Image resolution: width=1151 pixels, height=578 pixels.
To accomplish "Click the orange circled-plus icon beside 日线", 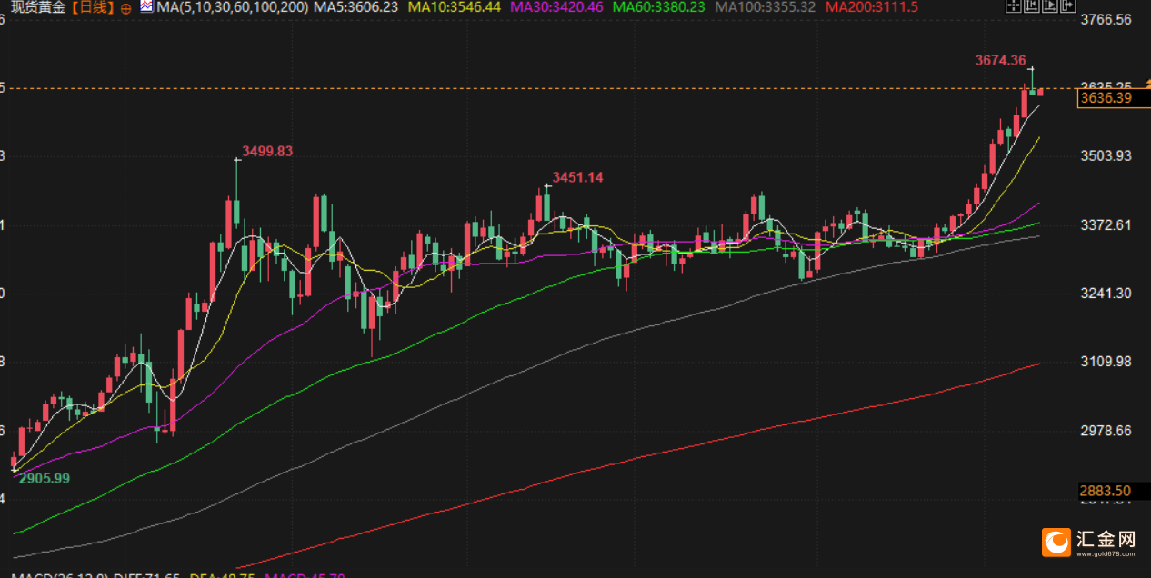I will (x=125, y=7).
